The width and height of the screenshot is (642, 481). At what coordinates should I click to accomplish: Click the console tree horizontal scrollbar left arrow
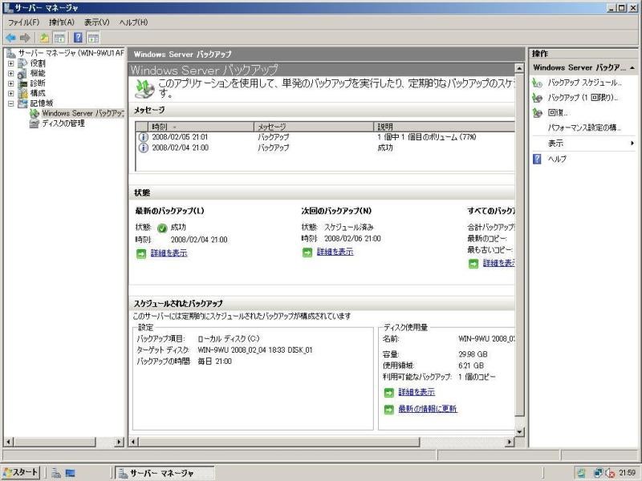(x=8, y=442)
